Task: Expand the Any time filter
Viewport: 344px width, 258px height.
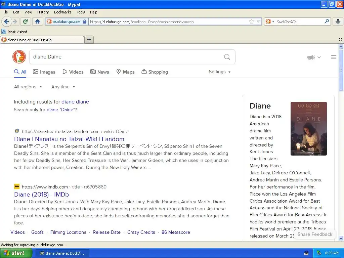Action: coord(63,87)
